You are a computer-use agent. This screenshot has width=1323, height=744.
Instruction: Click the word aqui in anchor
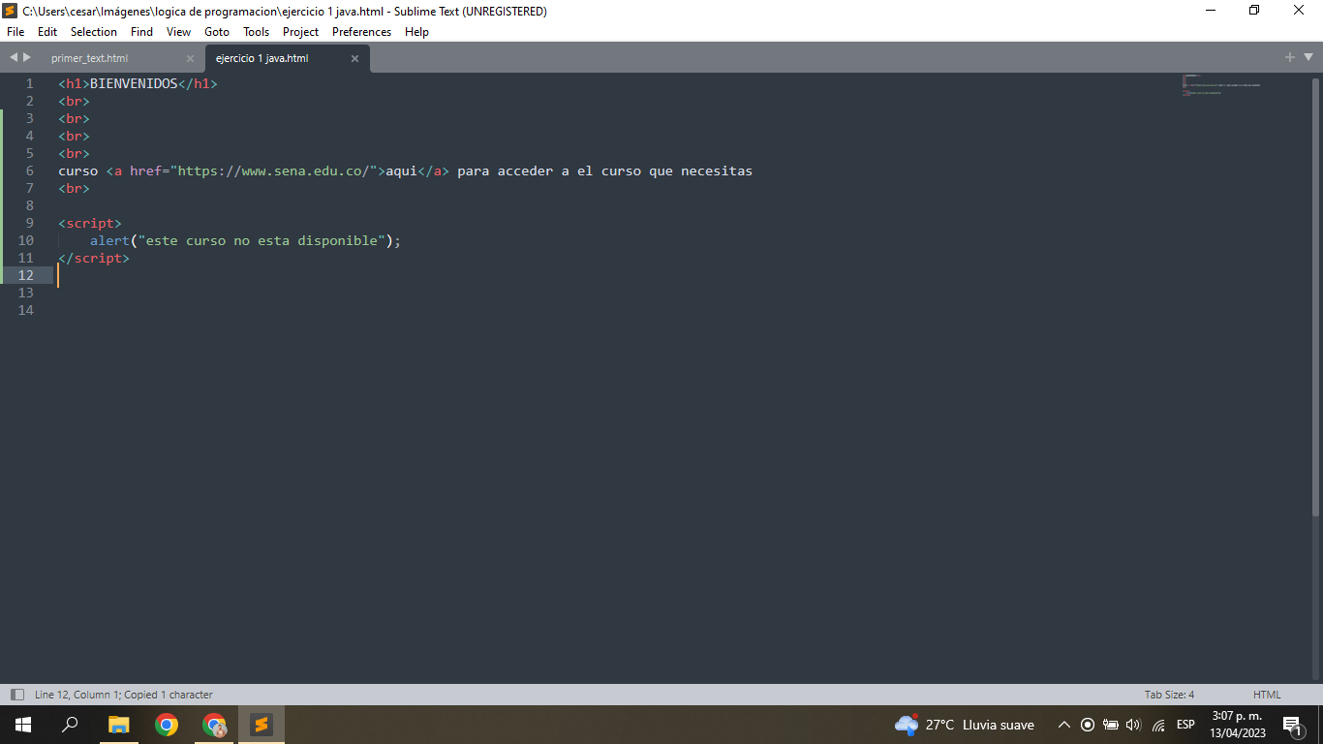point(401,170)
